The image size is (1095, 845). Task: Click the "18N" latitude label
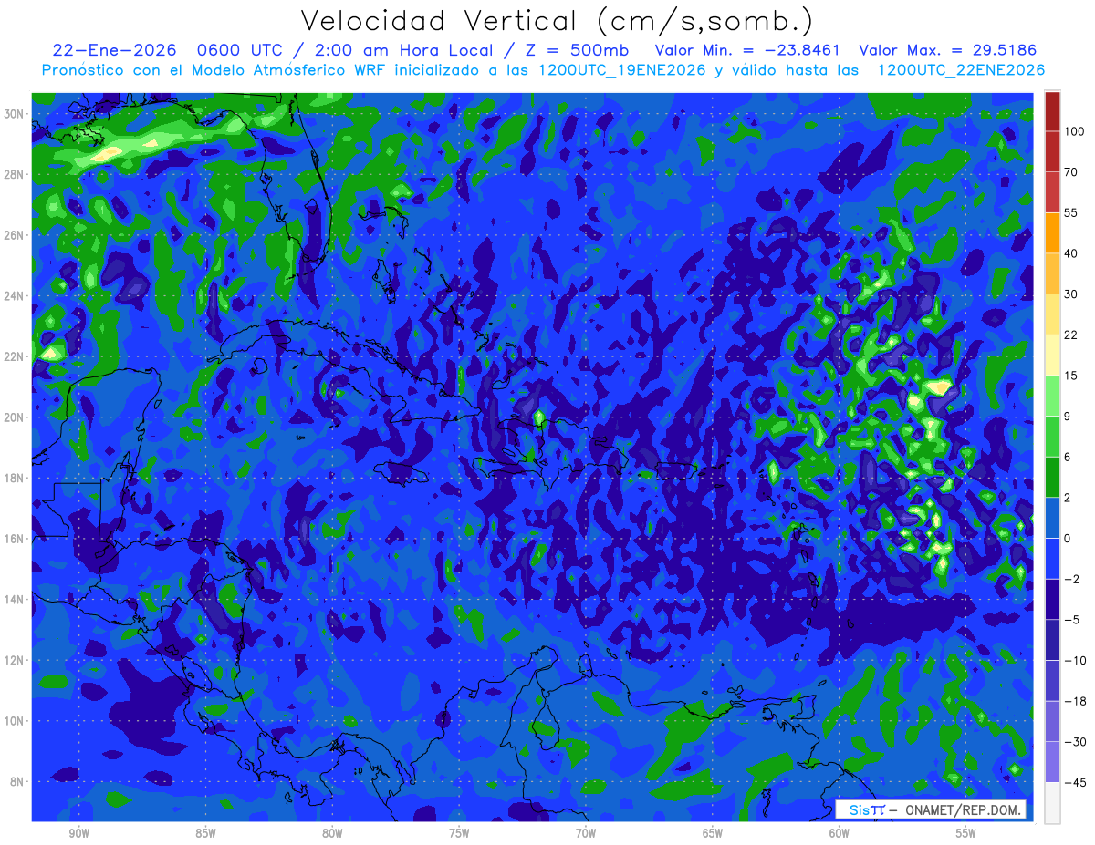[x=15, y=478]
